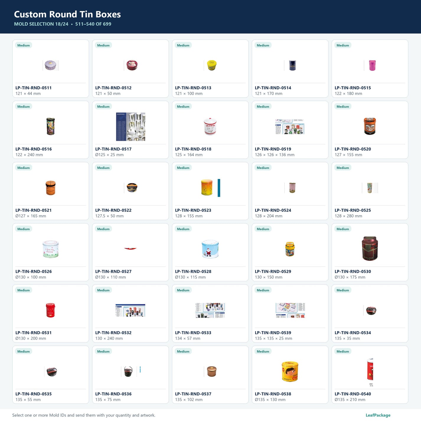Select the LP-TIN-RND-0539 mold ID label
This screenshot has height=421, width=421.
273,333
